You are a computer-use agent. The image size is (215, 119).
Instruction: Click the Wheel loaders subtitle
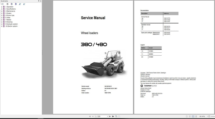pos(89,33)
